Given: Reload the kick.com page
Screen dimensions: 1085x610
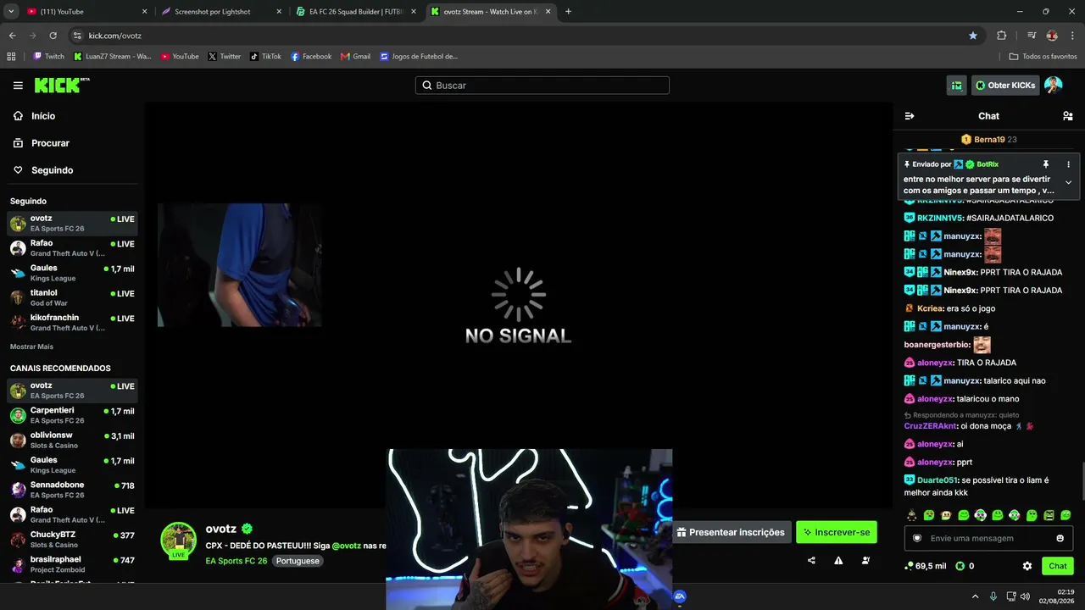Looking at the screenshot, I should [x=53, y=36].
